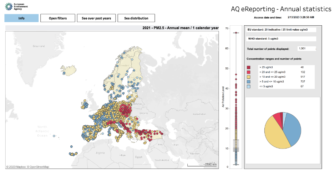Open the © OpenStreetMap attribution link
The width and height of the screenshot is (334, 171).
[39, 166]
